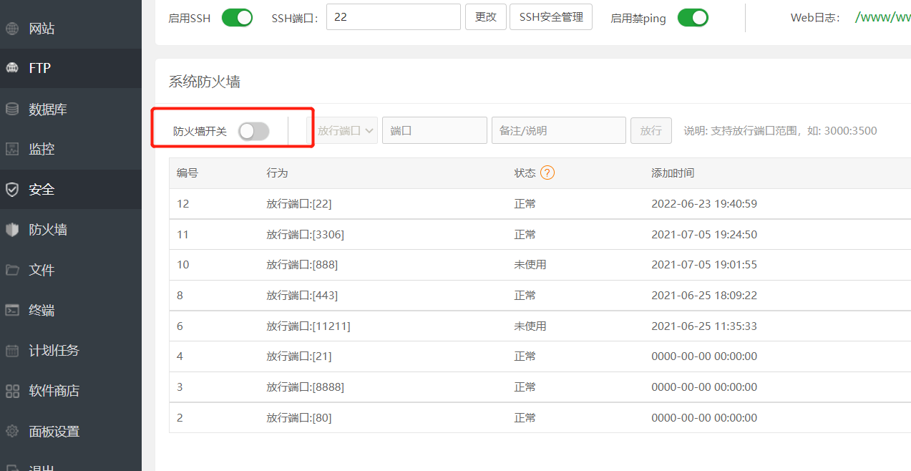Click 未使用 status in the 11211 row

(530, 326)
